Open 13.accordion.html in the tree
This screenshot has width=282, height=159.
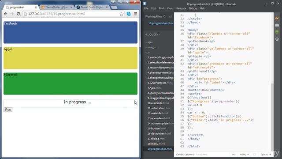(159, 118)
